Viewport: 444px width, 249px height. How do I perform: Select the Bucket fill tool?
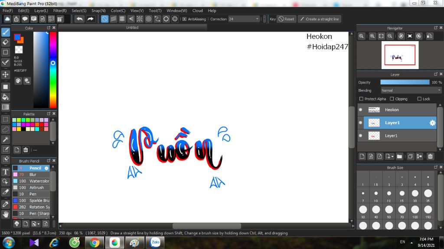click(x=5, y=97)
